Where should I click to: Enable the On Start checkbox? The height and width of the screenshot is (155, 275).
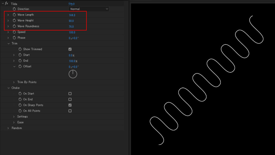tap(70, 94)
